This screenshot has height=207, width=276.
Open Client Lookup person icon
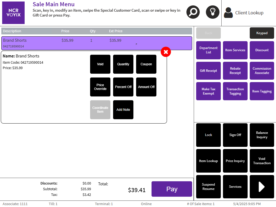[228, 13]
